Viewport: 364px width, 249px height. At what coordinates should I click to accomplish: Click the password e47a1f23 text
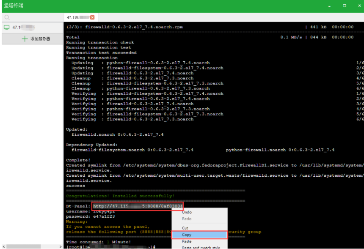click(x=104, y=216)
